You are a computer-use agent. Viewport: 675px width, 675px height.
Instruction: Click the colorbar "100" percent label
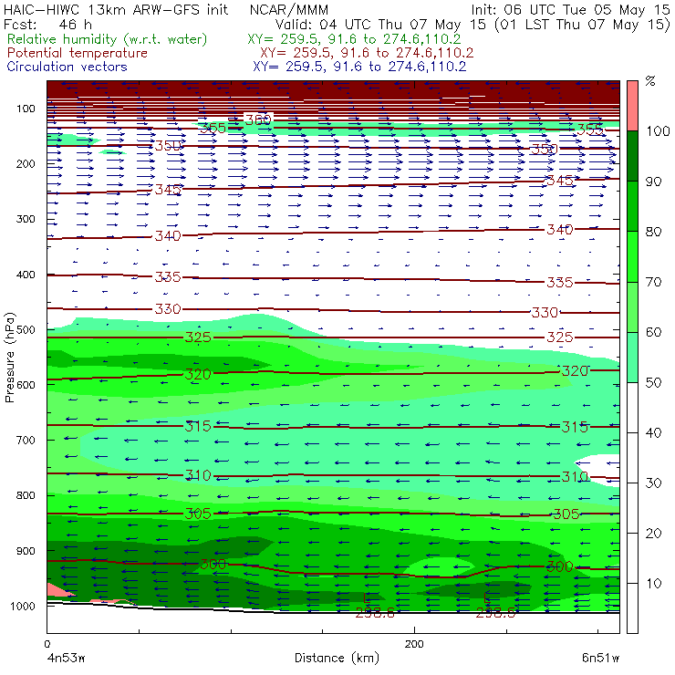click(659, 130)
